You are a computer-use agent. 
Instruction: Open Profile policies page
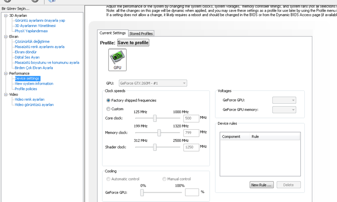click(26, 89)
